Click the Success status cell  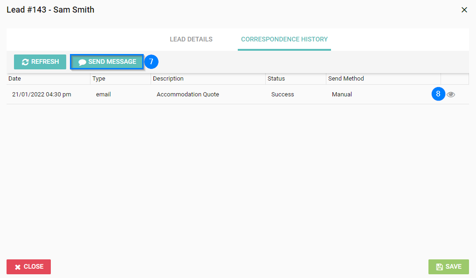pos(283,95)
